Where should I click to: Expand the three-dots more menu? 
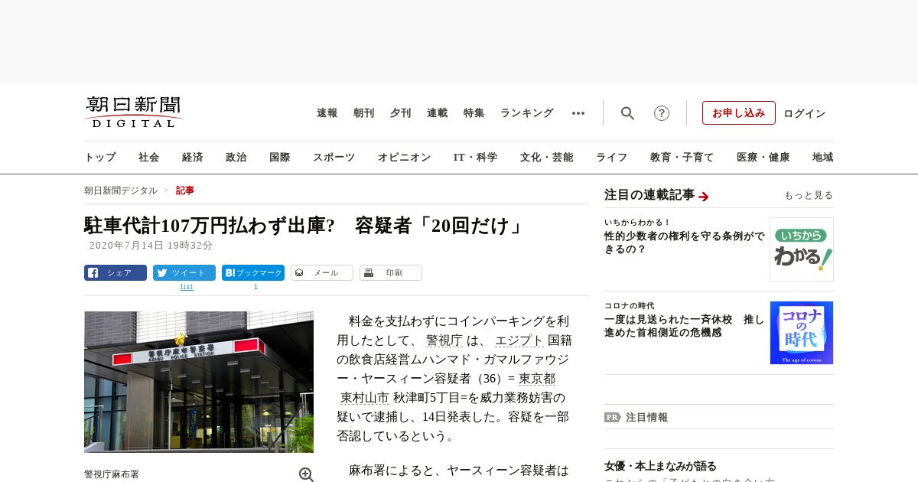578,113
